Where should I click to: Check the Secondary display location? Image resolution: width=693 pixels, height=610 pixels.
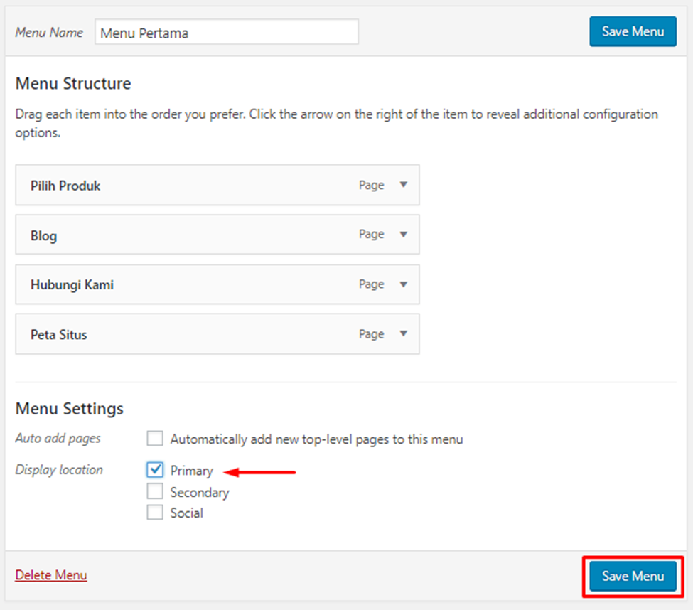155,491
